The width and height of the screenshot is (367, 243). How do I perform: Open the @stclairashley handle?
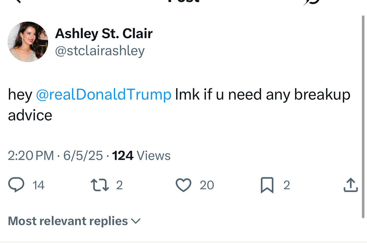[x=100, y=51]
